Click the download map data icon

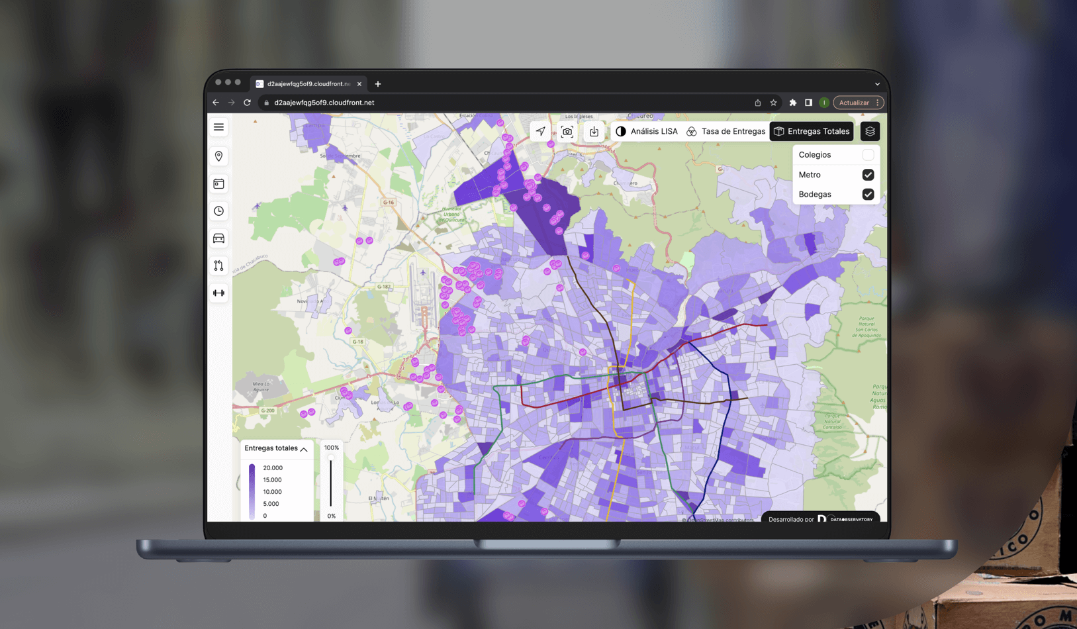594,132
